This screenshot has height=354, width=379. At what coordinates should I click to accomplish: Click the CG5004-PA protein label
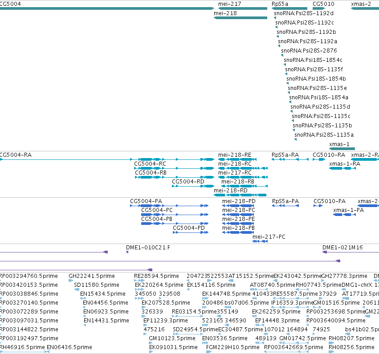point(146,201)
